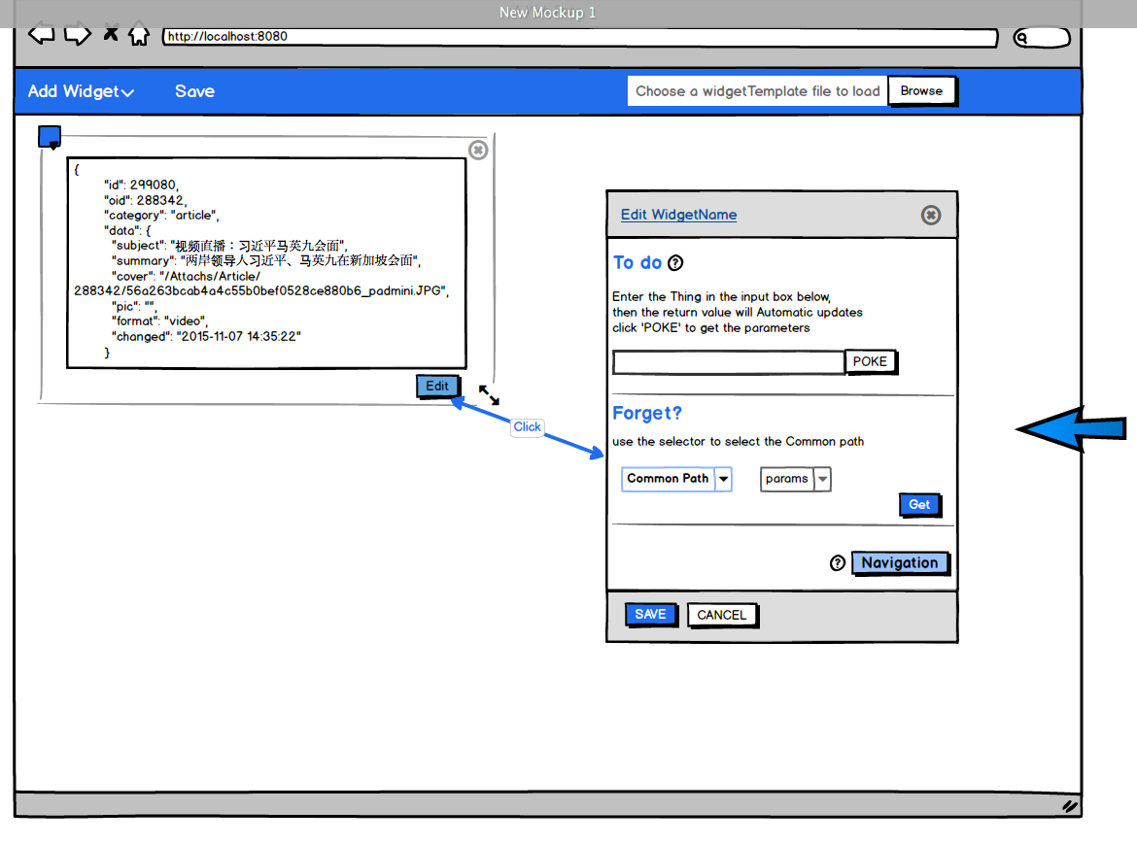The width and height of the screenshot is (1137, 844).
Task: Click the help icon beside Navigation button
Action: pos(838,563)
